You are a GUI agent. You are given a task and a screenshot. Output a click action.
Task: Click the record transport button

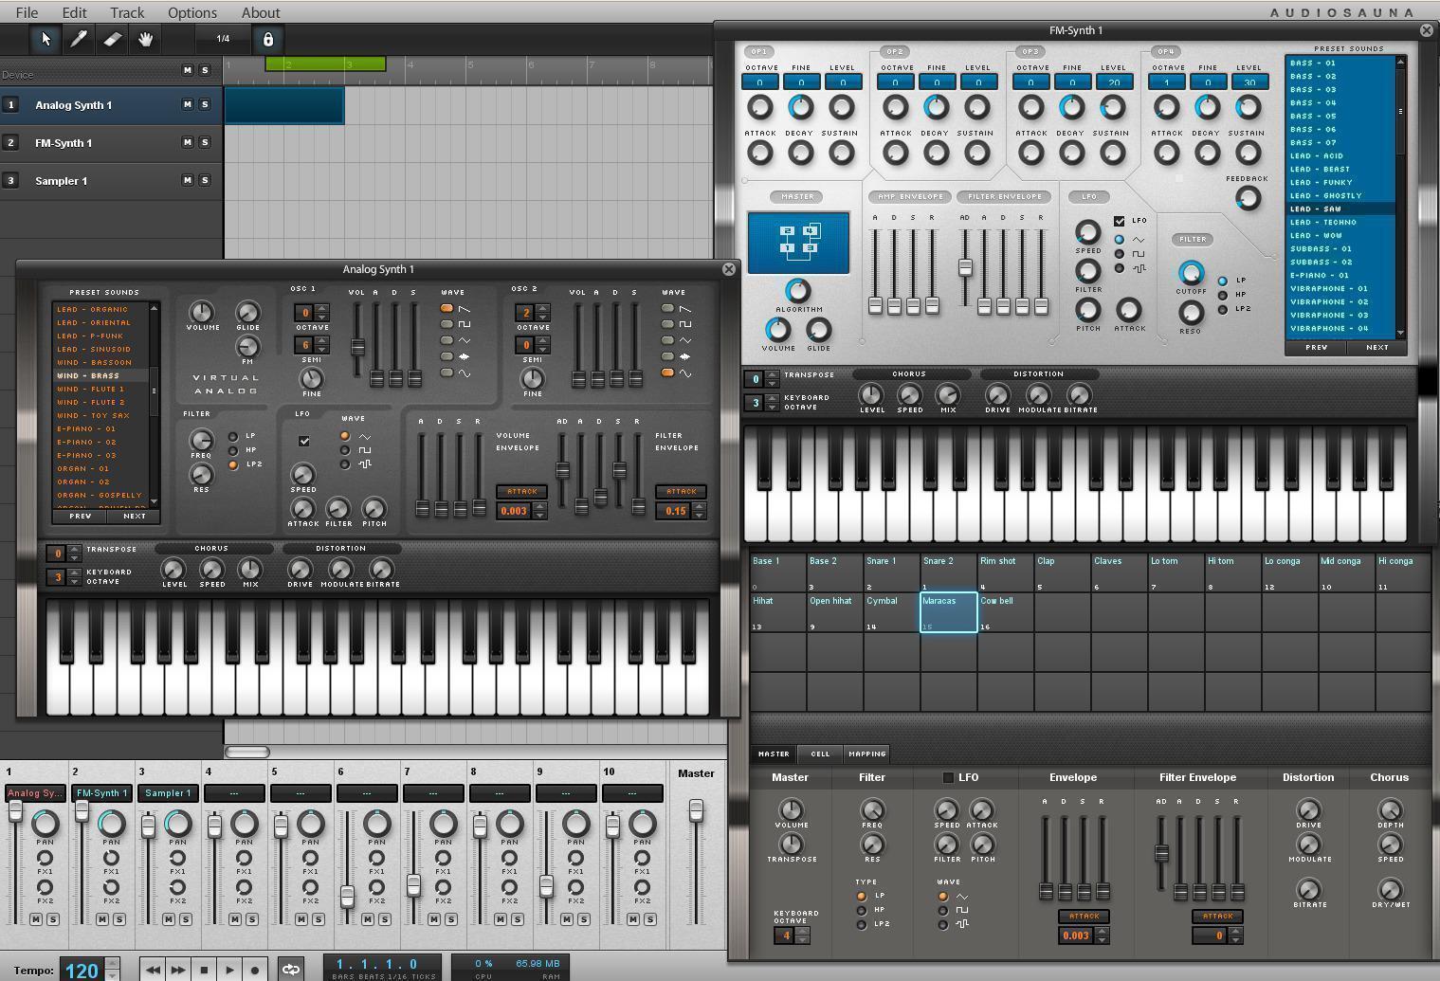coord(255,970)
